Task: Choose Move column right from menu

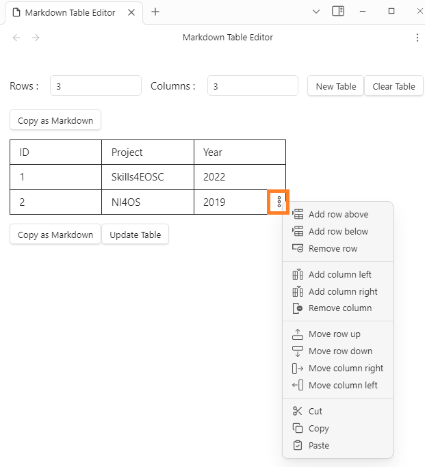Action: (346, 369)
